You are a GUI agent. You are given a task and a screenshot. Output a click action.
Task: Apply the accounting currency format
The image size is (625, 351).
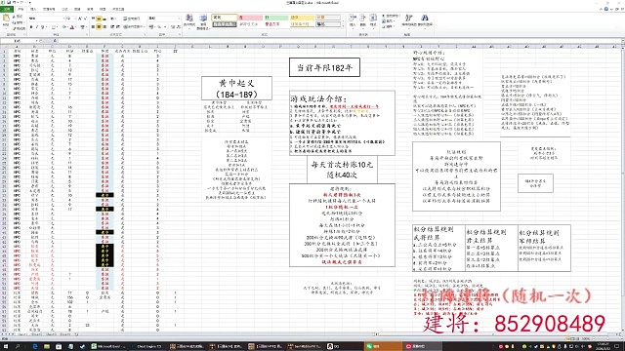coord(151,26)
